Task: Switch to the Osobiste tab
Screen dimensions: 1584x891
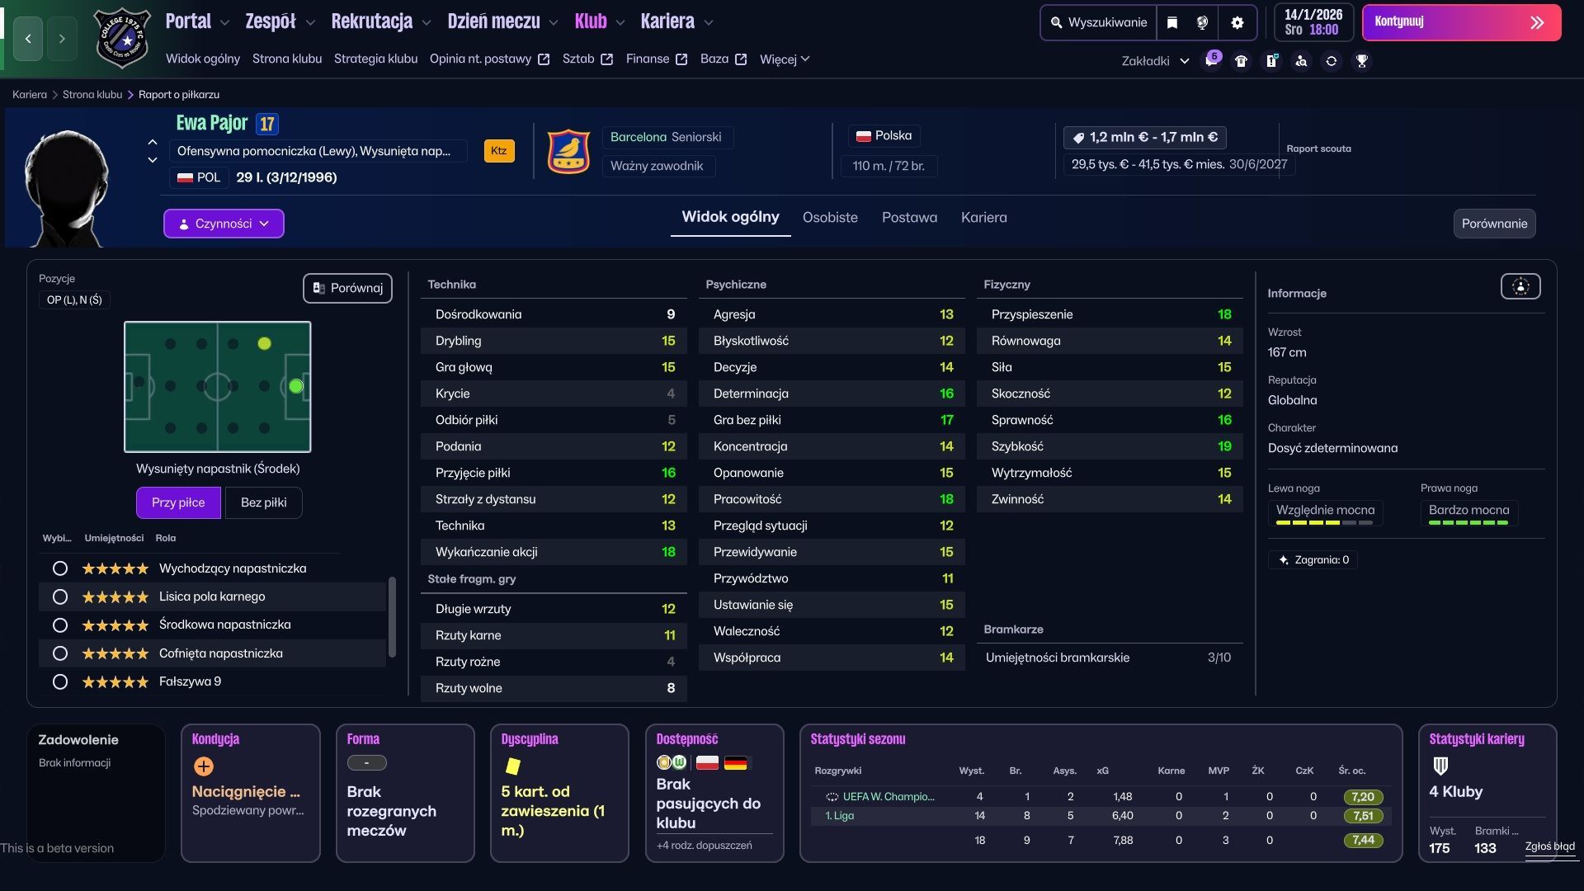Action: click(830, 218)
